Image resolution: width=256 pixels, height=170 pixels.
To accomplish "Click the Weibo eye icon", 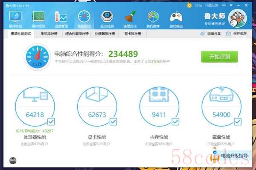I will (202, 34).
